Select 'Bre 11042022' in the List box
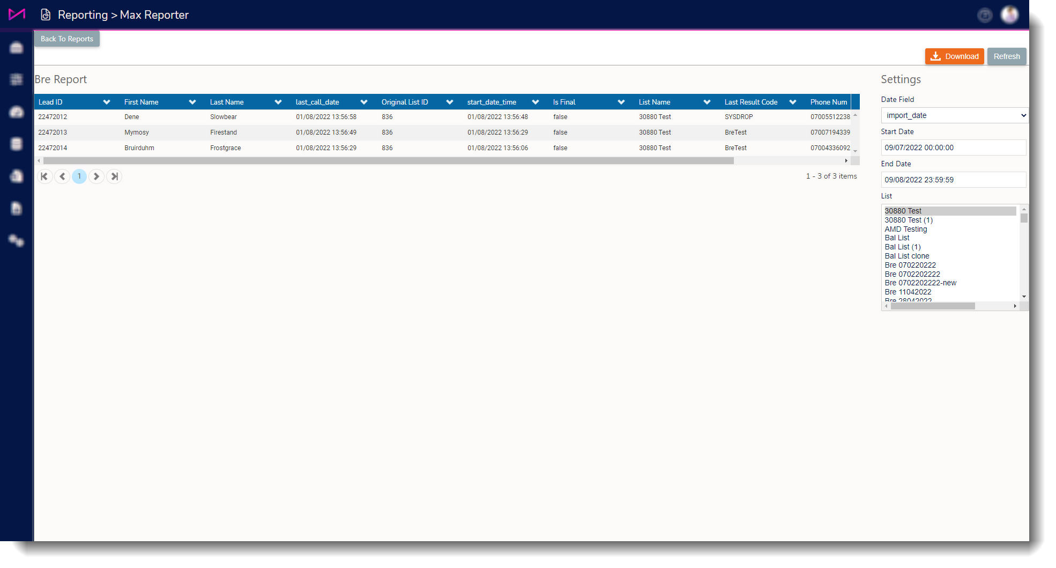Screen dimensions: 1056x568 click(x=950, y=292)
